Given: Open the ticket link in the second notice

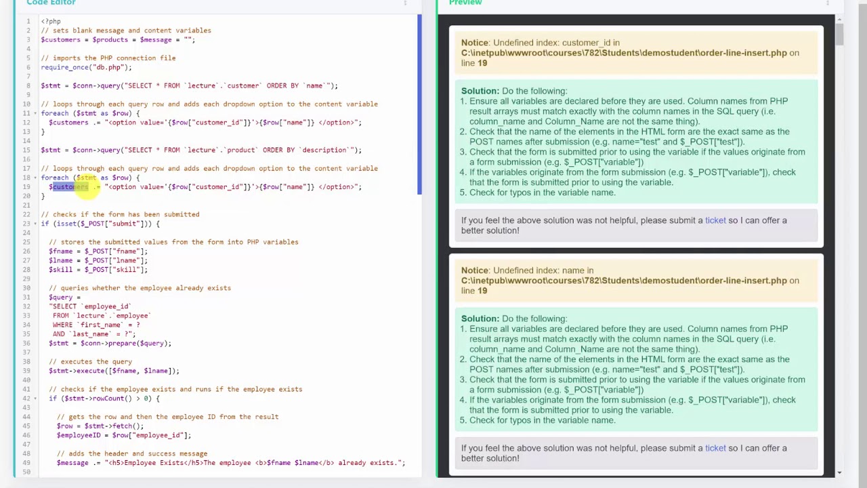Looking at the screenshot, I should pyautogui.click(x=715, y=448).
